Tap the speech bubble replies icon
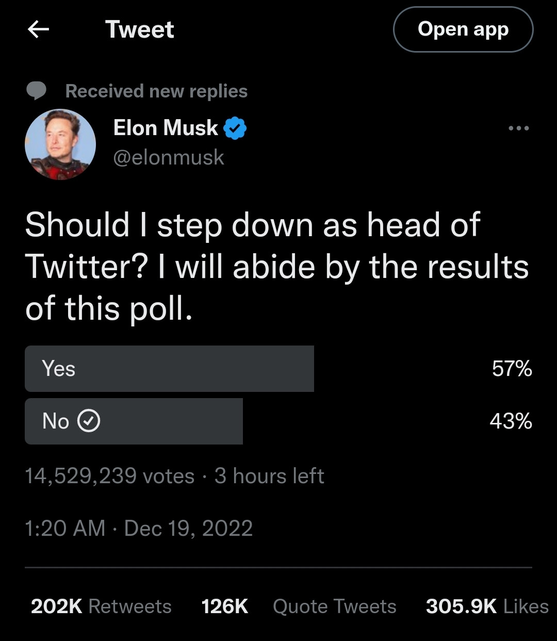This screenshot has width=557, height=641. [36, 91]
